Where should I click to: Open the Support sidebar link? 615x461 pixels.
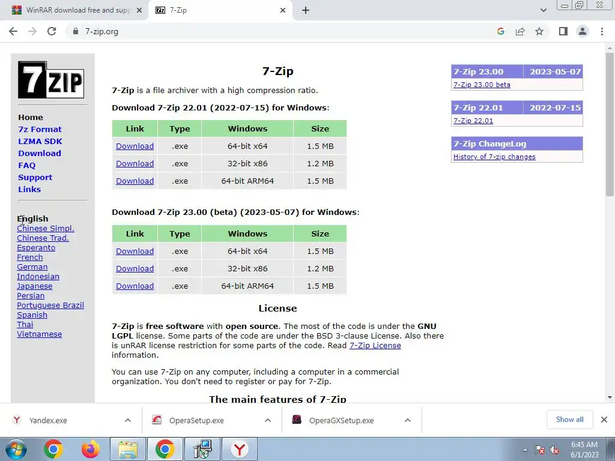click(x=35, y=177)
